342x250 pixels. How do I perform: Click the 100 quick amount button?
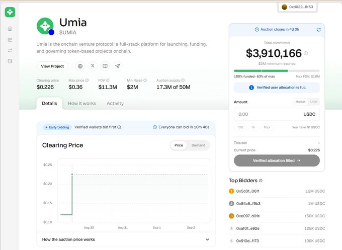[x=240, y=127]
